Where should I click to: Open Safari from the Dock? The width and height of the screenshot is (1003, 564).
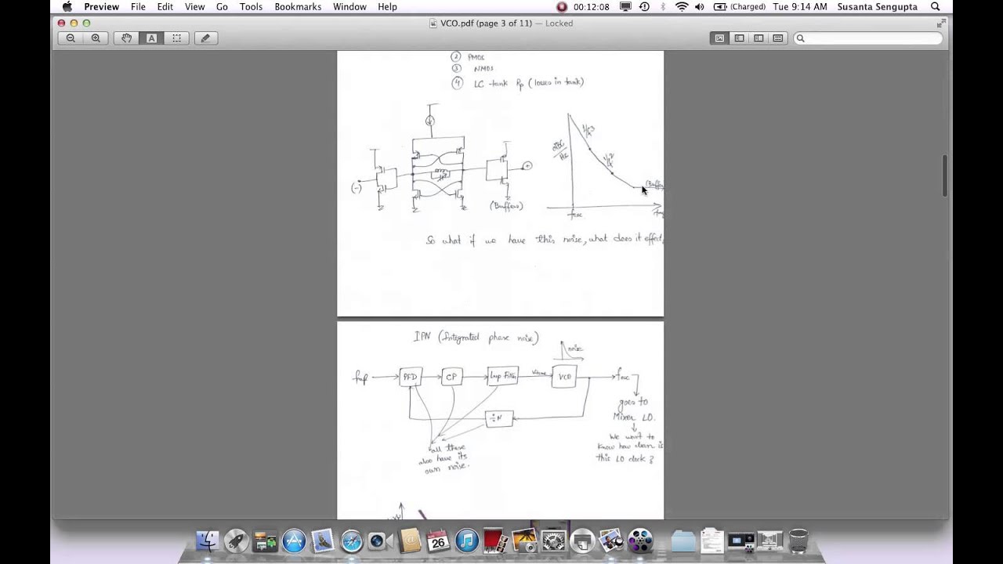pos(351,540)
